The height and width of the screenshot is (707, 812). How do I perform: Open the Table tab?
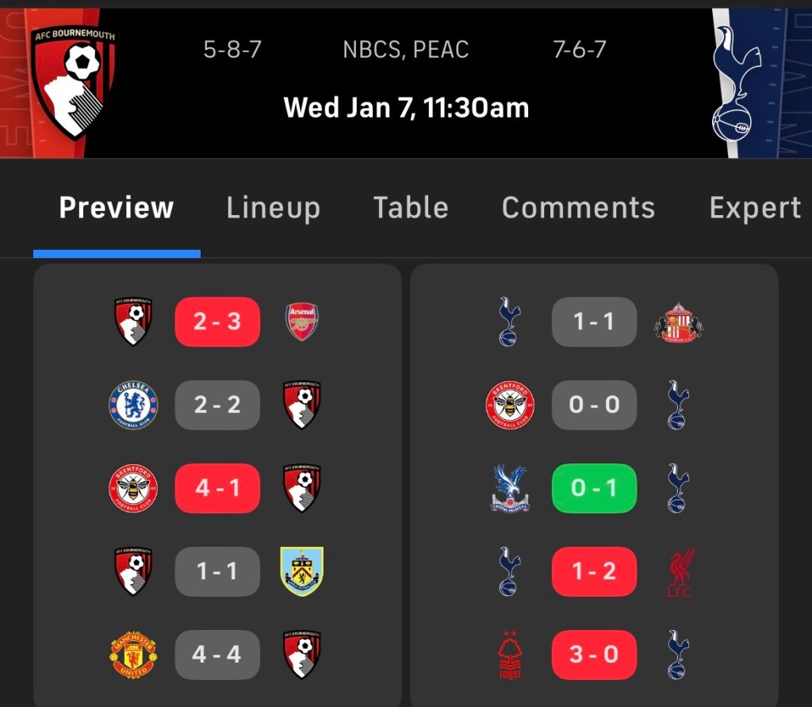[x=411, y=208]
